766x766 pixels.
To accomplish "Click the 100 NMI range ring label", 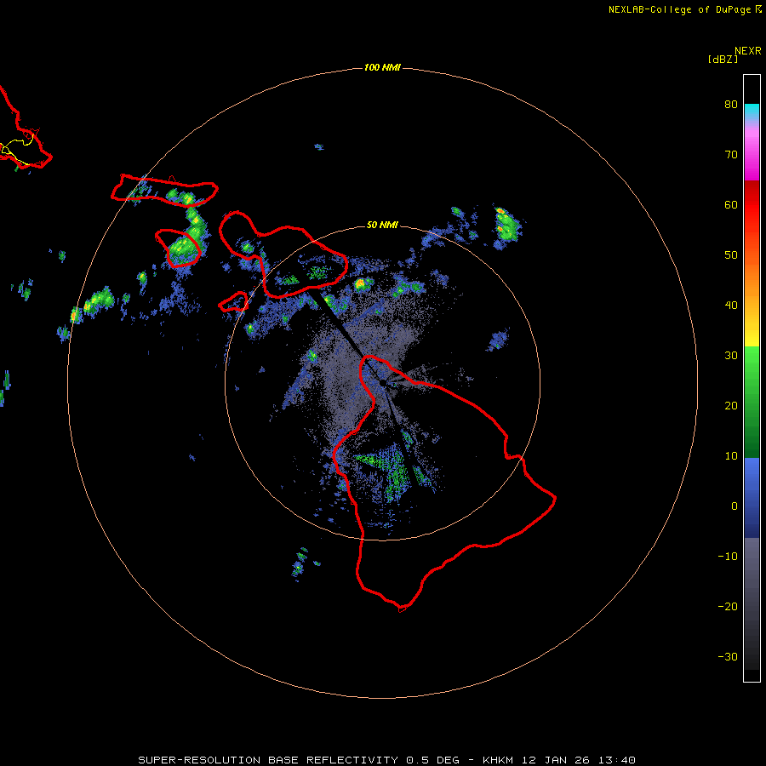I will [x=382, y=67].
